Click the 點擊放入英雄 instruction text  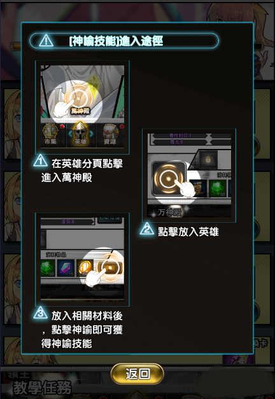[188, 232]
